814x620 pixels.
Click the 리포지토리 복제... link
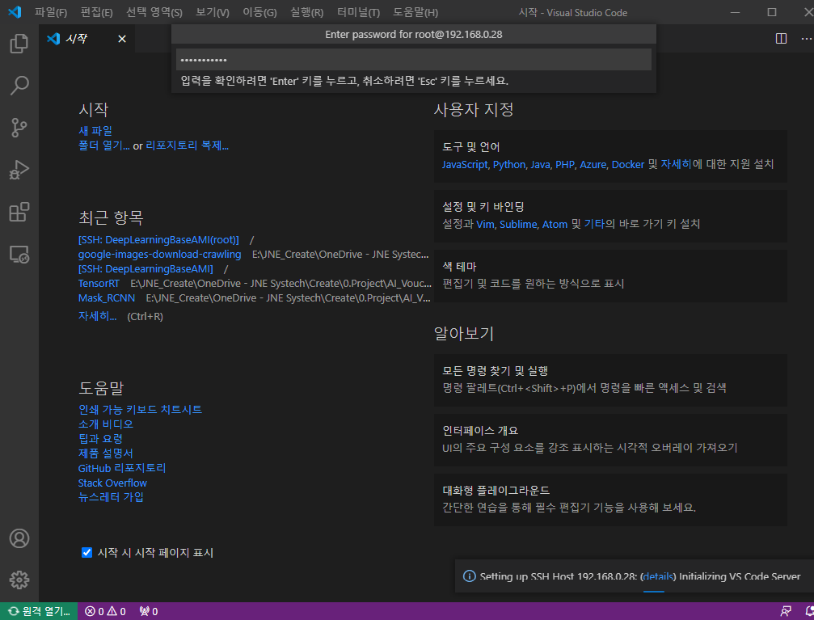[x=187, y=146]
